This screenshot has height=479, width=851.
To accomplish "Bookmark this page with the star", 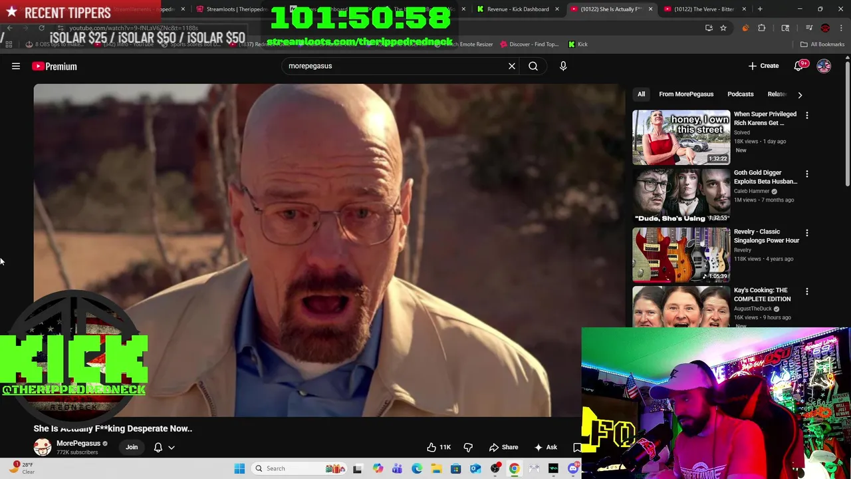I will [723, 28].
